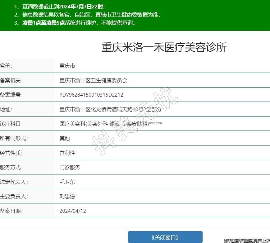Click 重庆市渝中区卫生健康委员会 text
The width and height of the screenshot is (270, 243).
93,81
